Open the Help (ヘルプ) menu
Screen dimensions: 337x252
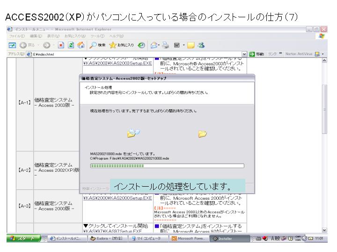(116, 36)
